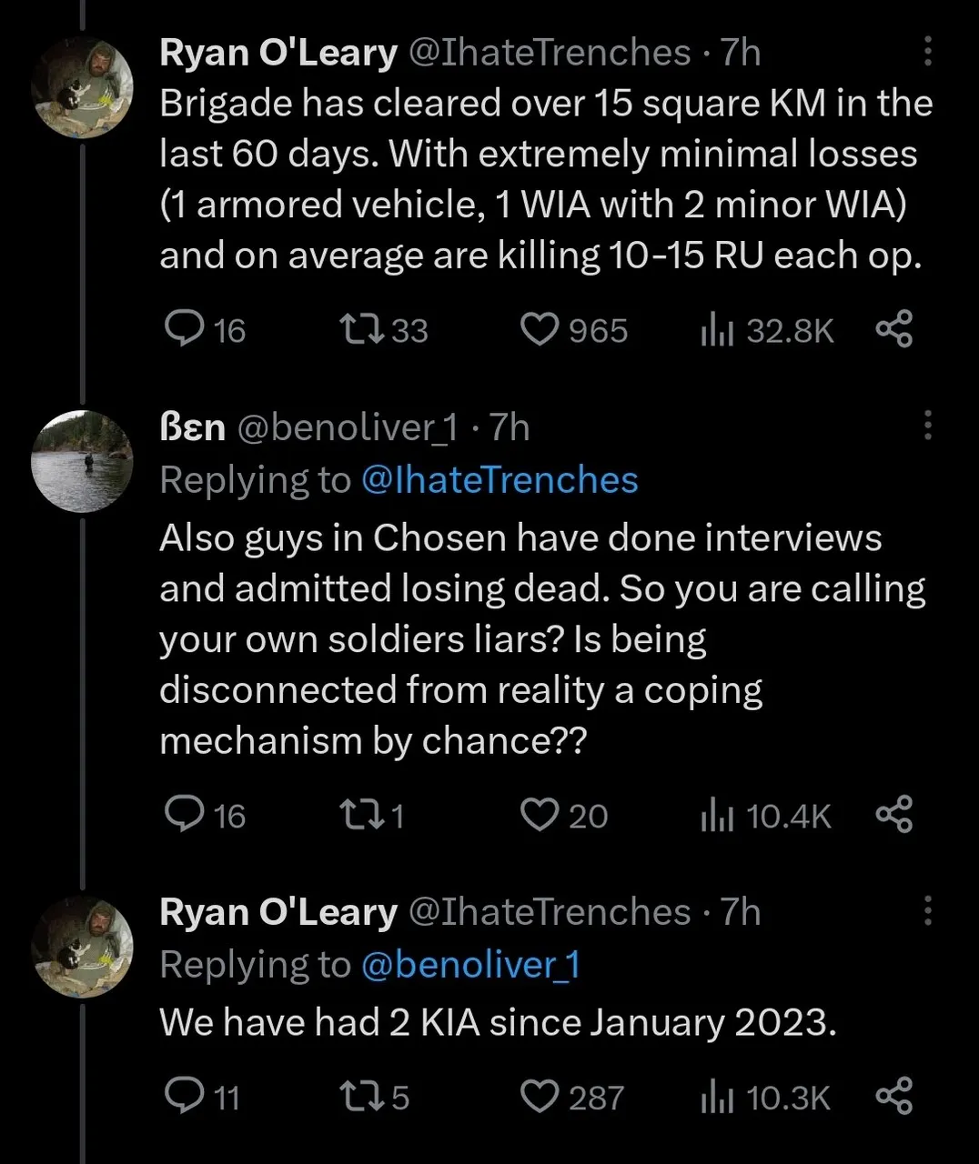View analytics showing 10.4K views
979x1164 pixels.
coord(717,816)
